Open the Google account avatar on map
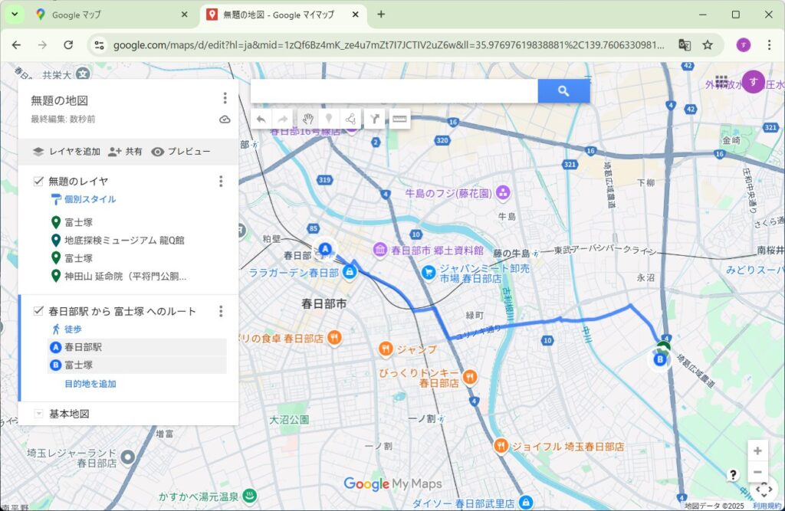This screenshot has height=511, width=785. (x=753, y=81)
